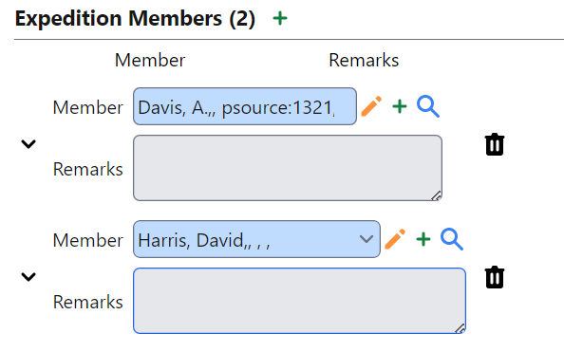Click the Expedition Members (2) heading
This screenshot has height=352, width=564.
pyautogui.click(x=135, y=18)
